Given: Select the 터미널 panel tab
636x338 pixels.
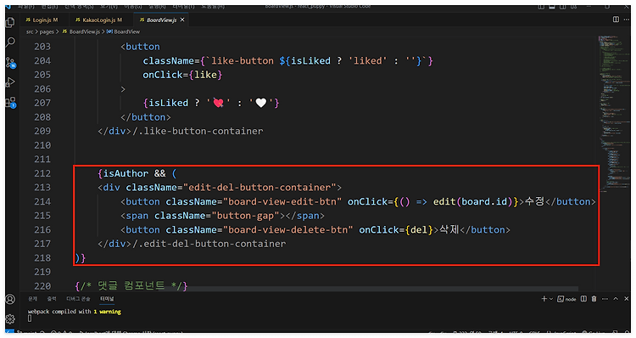Looking at the screenshot, I should click(107, 299).
